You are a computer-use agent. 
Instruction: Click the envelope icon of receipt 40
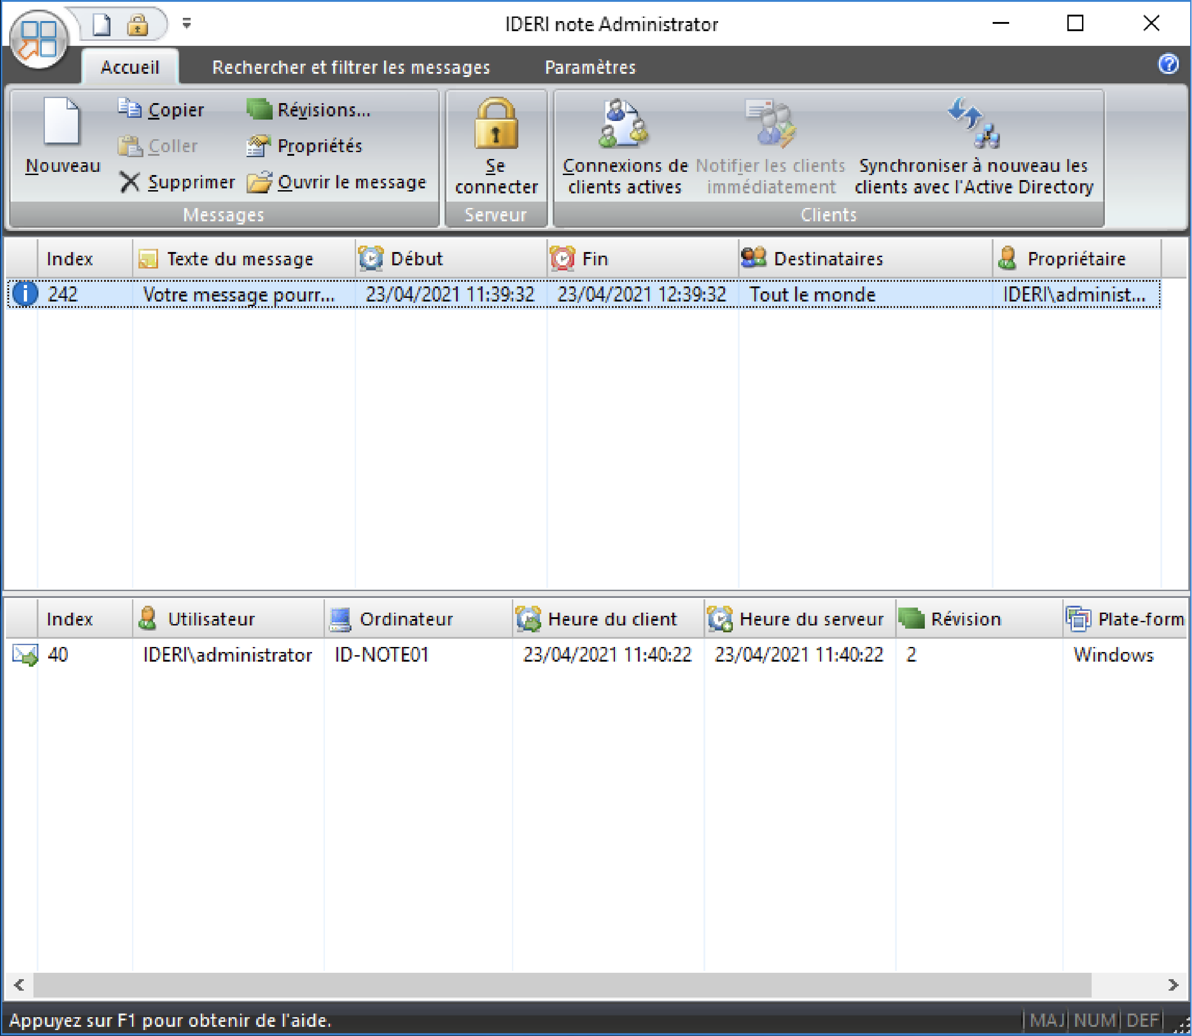coord(25,655)
